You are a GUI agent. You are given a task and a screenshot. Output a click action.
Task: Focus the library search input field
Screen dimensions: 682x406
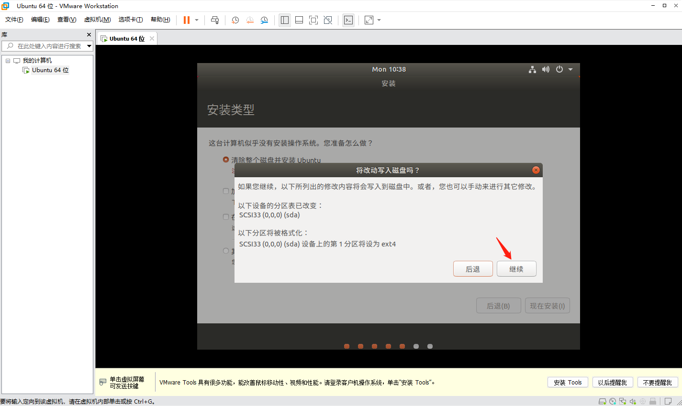point(49,46)
